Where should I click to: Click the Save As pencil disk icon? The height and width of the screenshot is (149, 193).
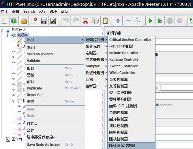53,21
